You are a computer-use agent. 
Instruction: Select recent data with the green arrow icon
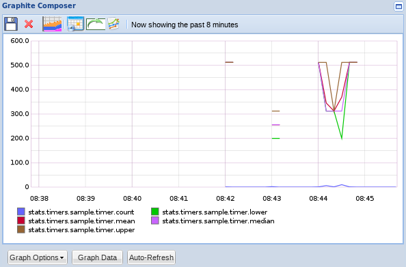[96, 24]
